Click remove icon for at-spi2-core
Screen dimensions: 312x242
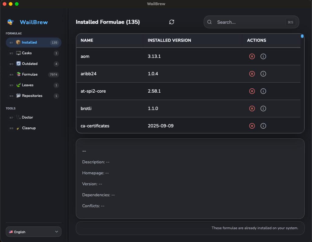pyautogui.click(x=252, y=91)
